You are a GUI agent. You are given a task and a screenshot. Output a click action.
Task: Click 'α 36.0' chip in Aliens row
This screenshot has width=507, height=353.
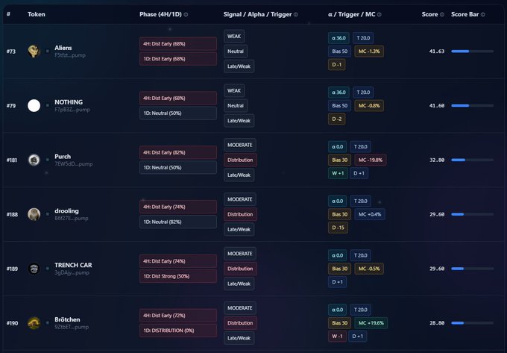click(338, 38)
